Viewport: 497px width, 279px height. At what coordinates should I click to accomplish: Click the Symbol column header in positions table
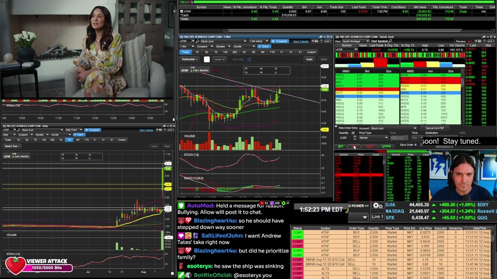pyautogui.click(x=201, y=7)
